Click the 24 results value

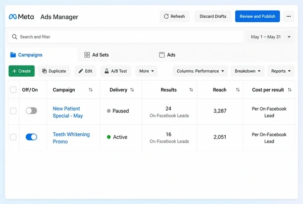(168, 109)
